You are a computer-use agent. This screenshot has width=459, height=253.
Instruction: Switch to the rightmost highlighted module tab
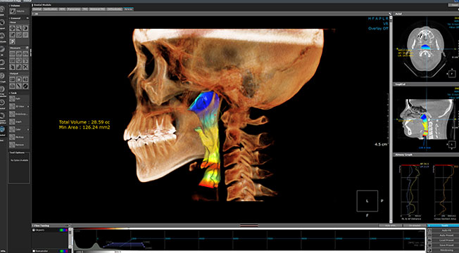[128, 9]
